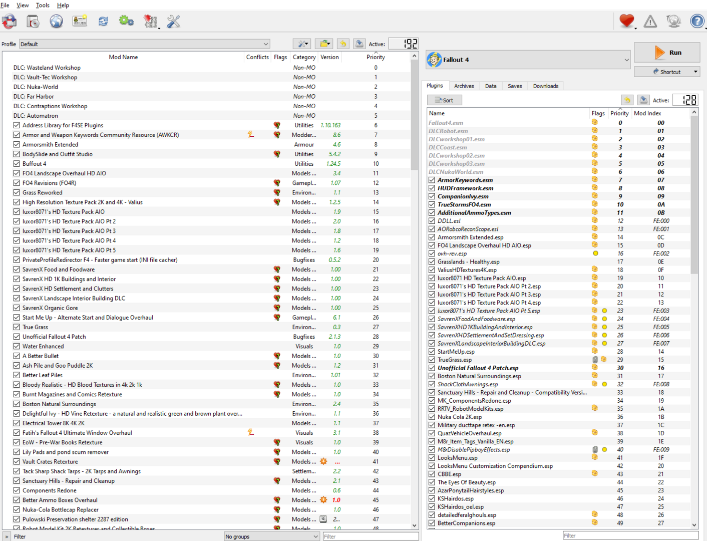The height and width of the screenshot is (541, 707).
Task: Uncheck Address Library for F4SE Plugins
Action: click(x=17, y=125)
